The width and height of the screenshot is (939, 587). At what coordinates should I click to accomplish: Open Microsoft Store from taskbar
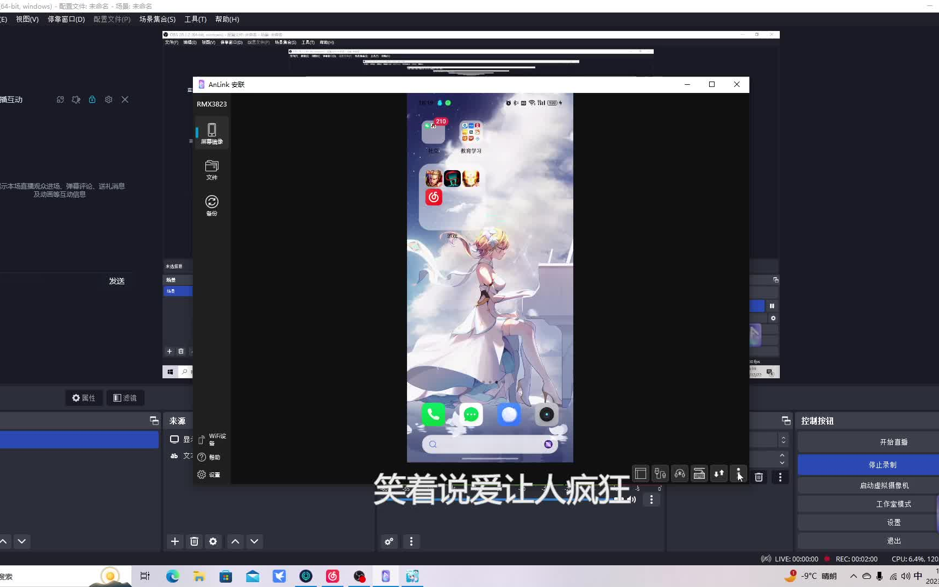point(226,576)
